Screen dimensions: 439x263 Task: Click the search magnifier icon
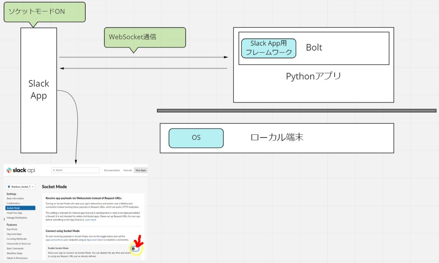tap(54, 170)
